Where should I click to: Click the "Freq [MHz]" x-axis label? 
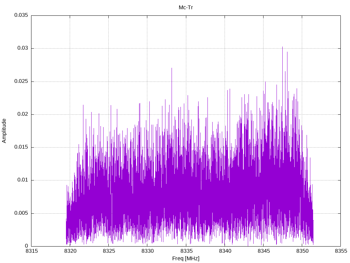click(186, 259)
